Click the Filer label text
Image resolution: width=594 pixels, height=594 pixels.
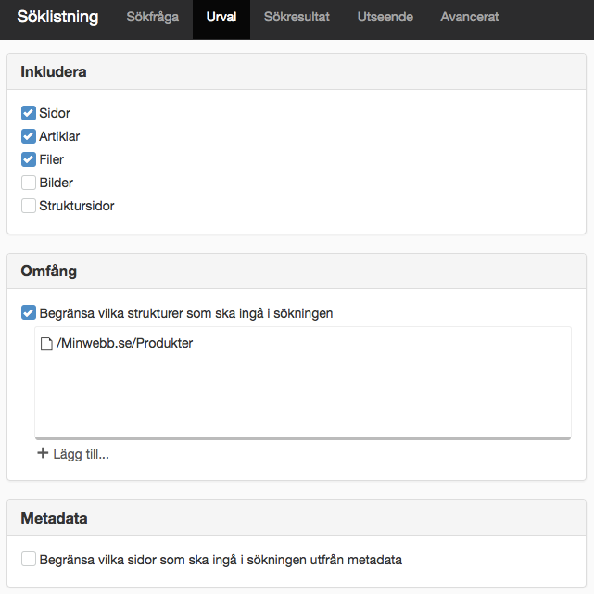(x=52, y=159)
